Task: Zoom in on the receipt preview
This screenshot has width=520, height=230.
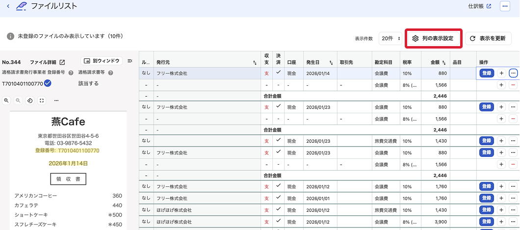Action: [6, 101]
